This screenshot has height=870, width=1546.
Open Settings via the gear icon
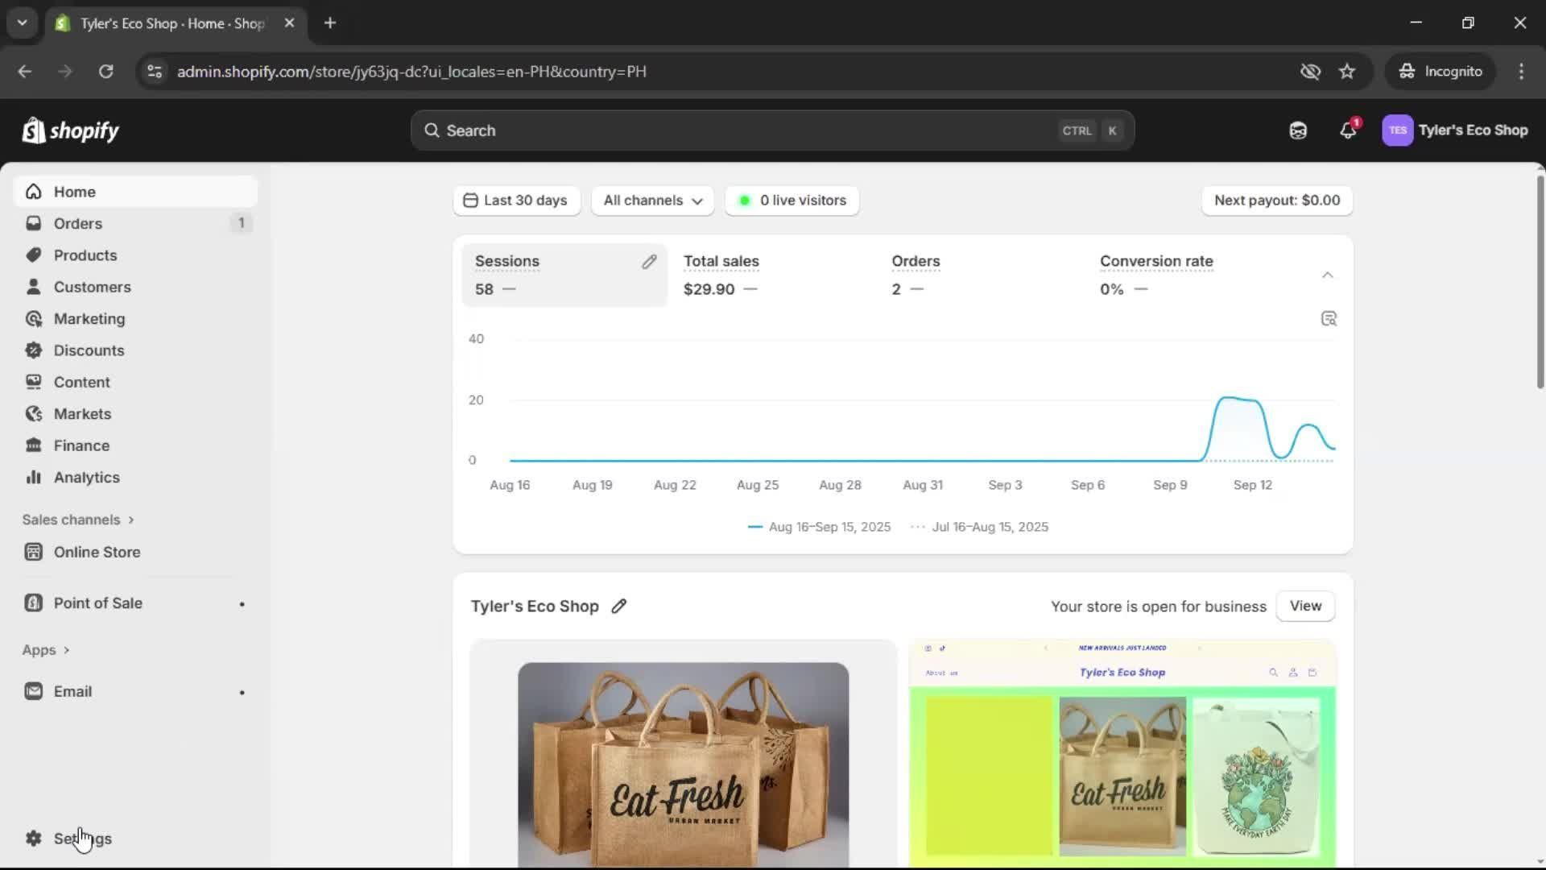[34, 839]
